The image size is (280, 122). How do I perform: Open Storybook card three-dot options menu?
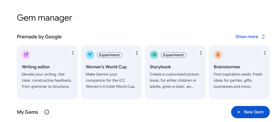201,53
